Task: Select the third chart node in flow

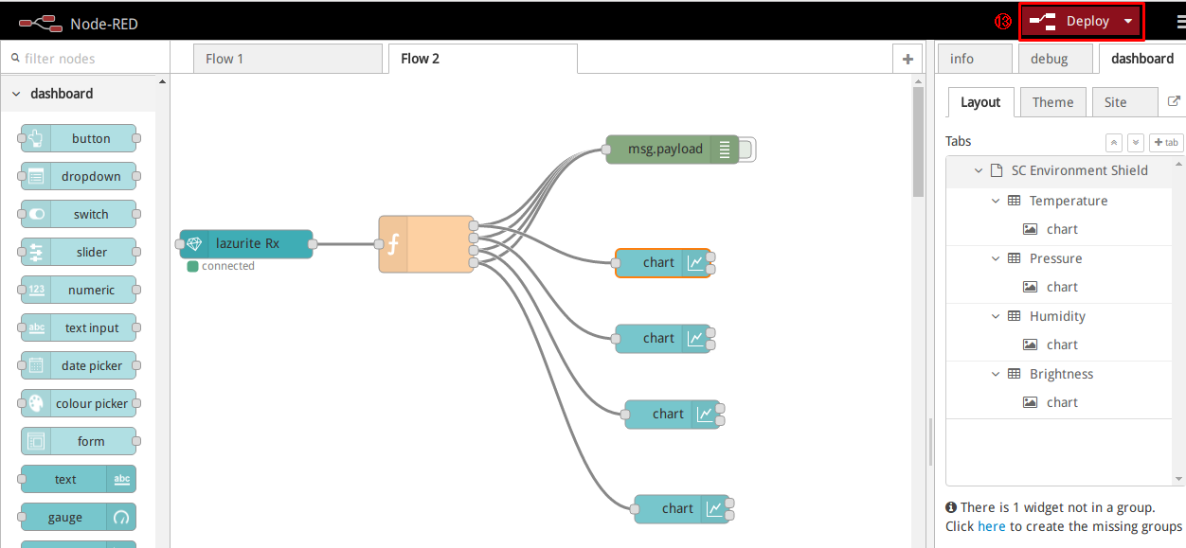Action: (672, 414)
